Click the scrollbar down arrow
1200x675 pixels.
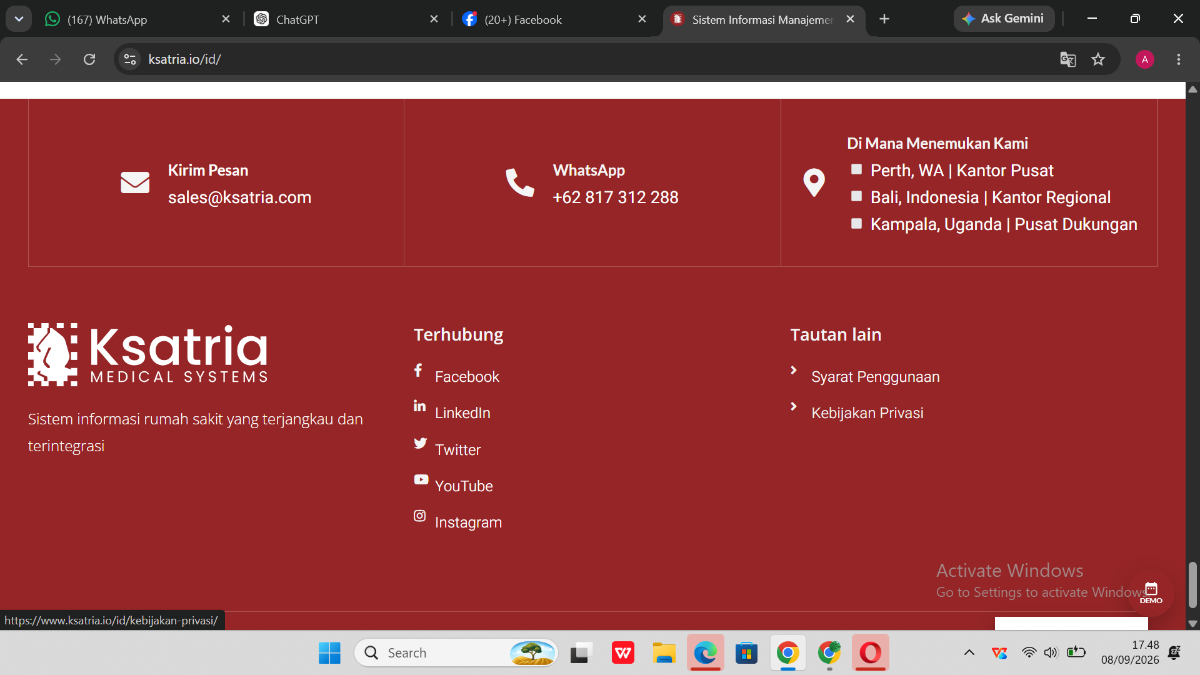point(1192,624)
